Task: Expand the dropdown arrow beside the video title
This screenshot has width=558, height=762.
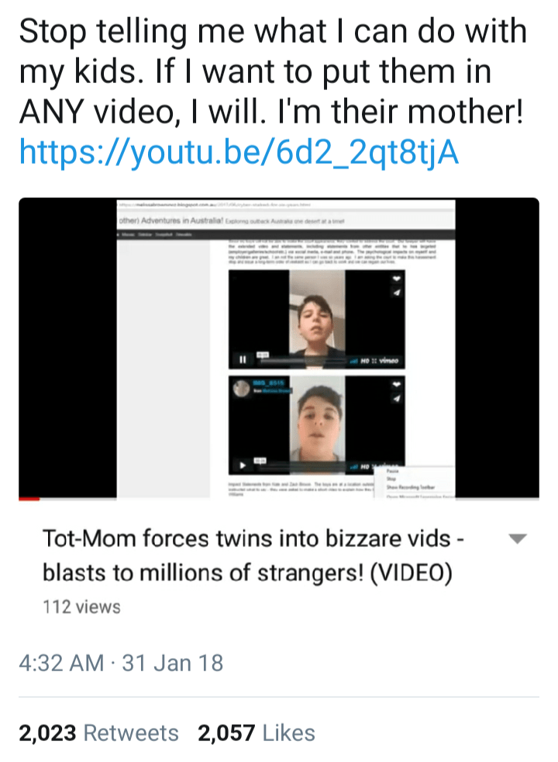Action: [x=518, y=539]
